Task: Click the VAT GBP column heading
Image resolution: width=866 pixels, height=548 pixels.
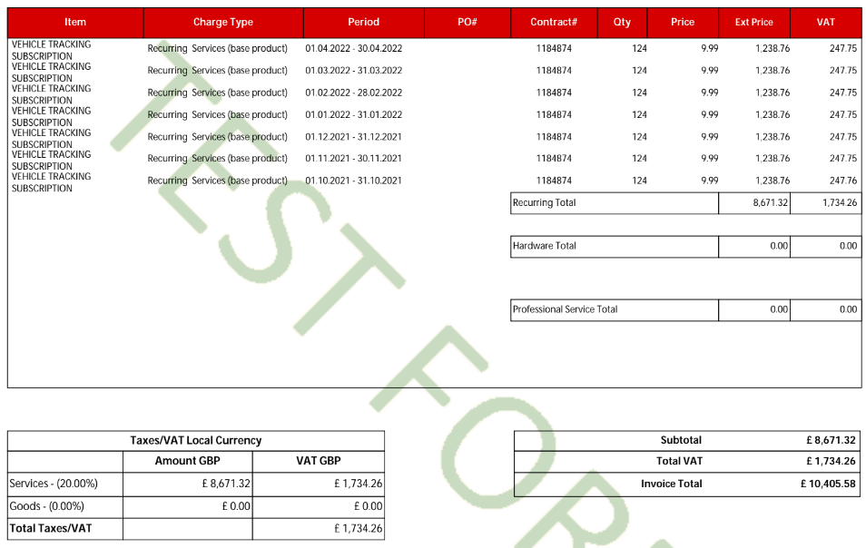Action: click(318, 461)
